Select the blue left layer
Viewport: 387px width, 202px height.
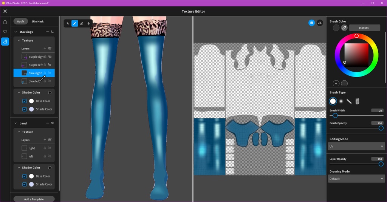34,81
